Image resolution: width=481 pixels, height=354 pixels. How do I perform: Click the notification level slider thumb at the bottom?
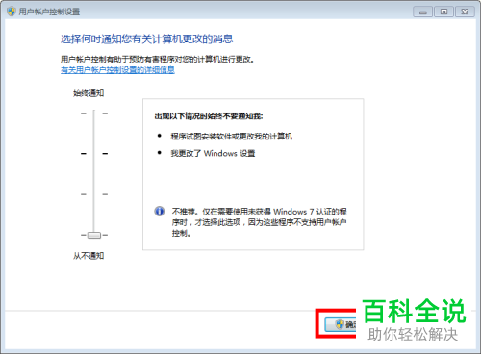tap(94, 235)
